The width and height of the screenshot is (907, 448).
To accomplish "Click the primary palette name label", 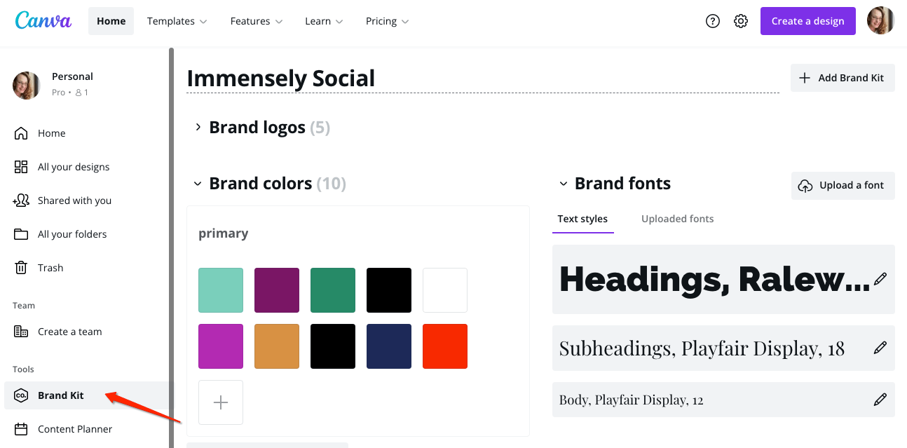I will click(224, 233).
